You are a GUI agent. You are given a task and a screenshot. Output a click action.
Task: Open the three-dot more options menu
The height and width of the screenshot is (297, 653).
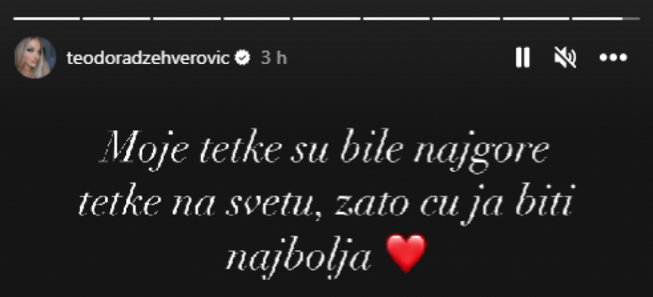613,57
